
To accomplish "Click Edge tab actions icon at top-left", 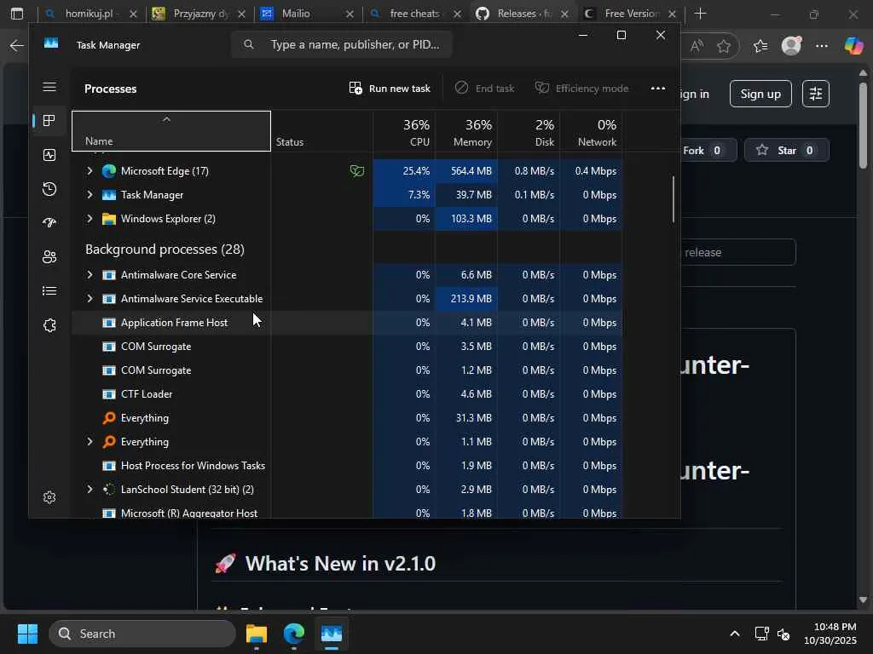I will [x=17, y=14].
